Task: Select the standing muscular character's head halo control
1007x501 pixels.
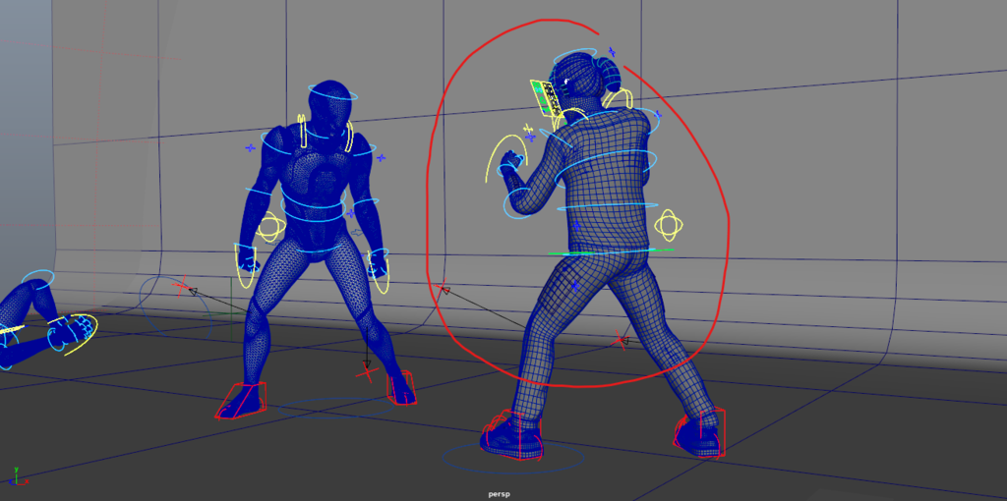Action: point(332,92)
